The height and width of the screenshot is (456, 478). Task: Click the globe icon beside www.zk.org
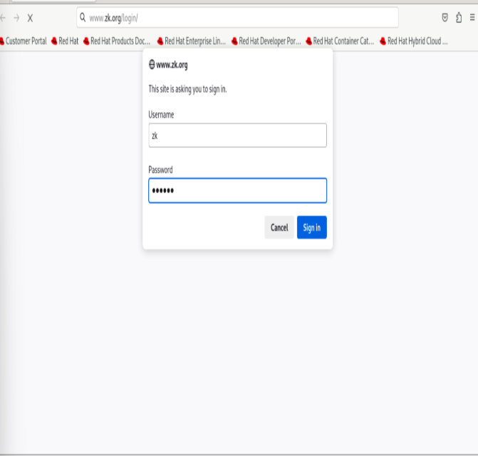pyautogui.click(x=152, y=64)
